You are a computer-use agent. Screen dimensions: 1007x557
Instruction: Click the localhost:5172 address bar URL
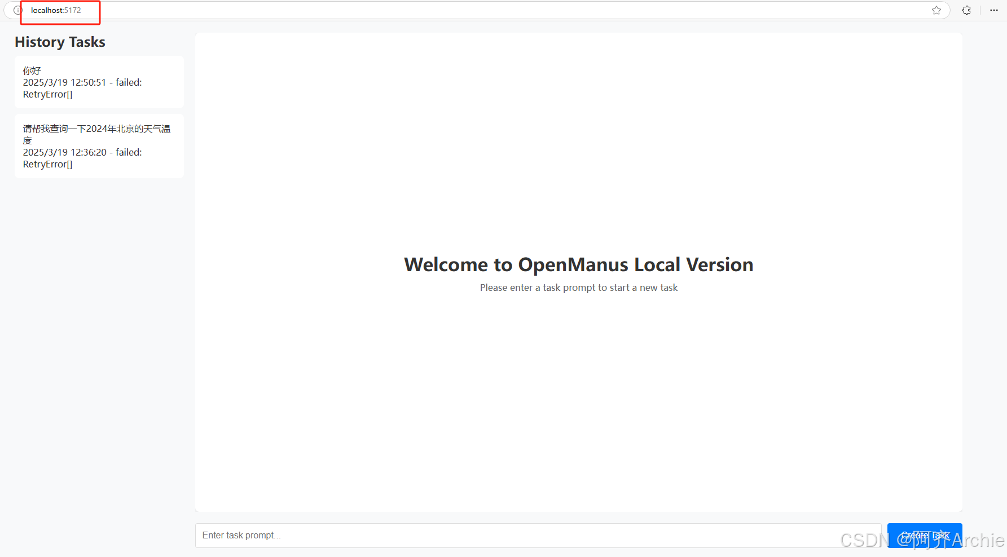[56, 10]
